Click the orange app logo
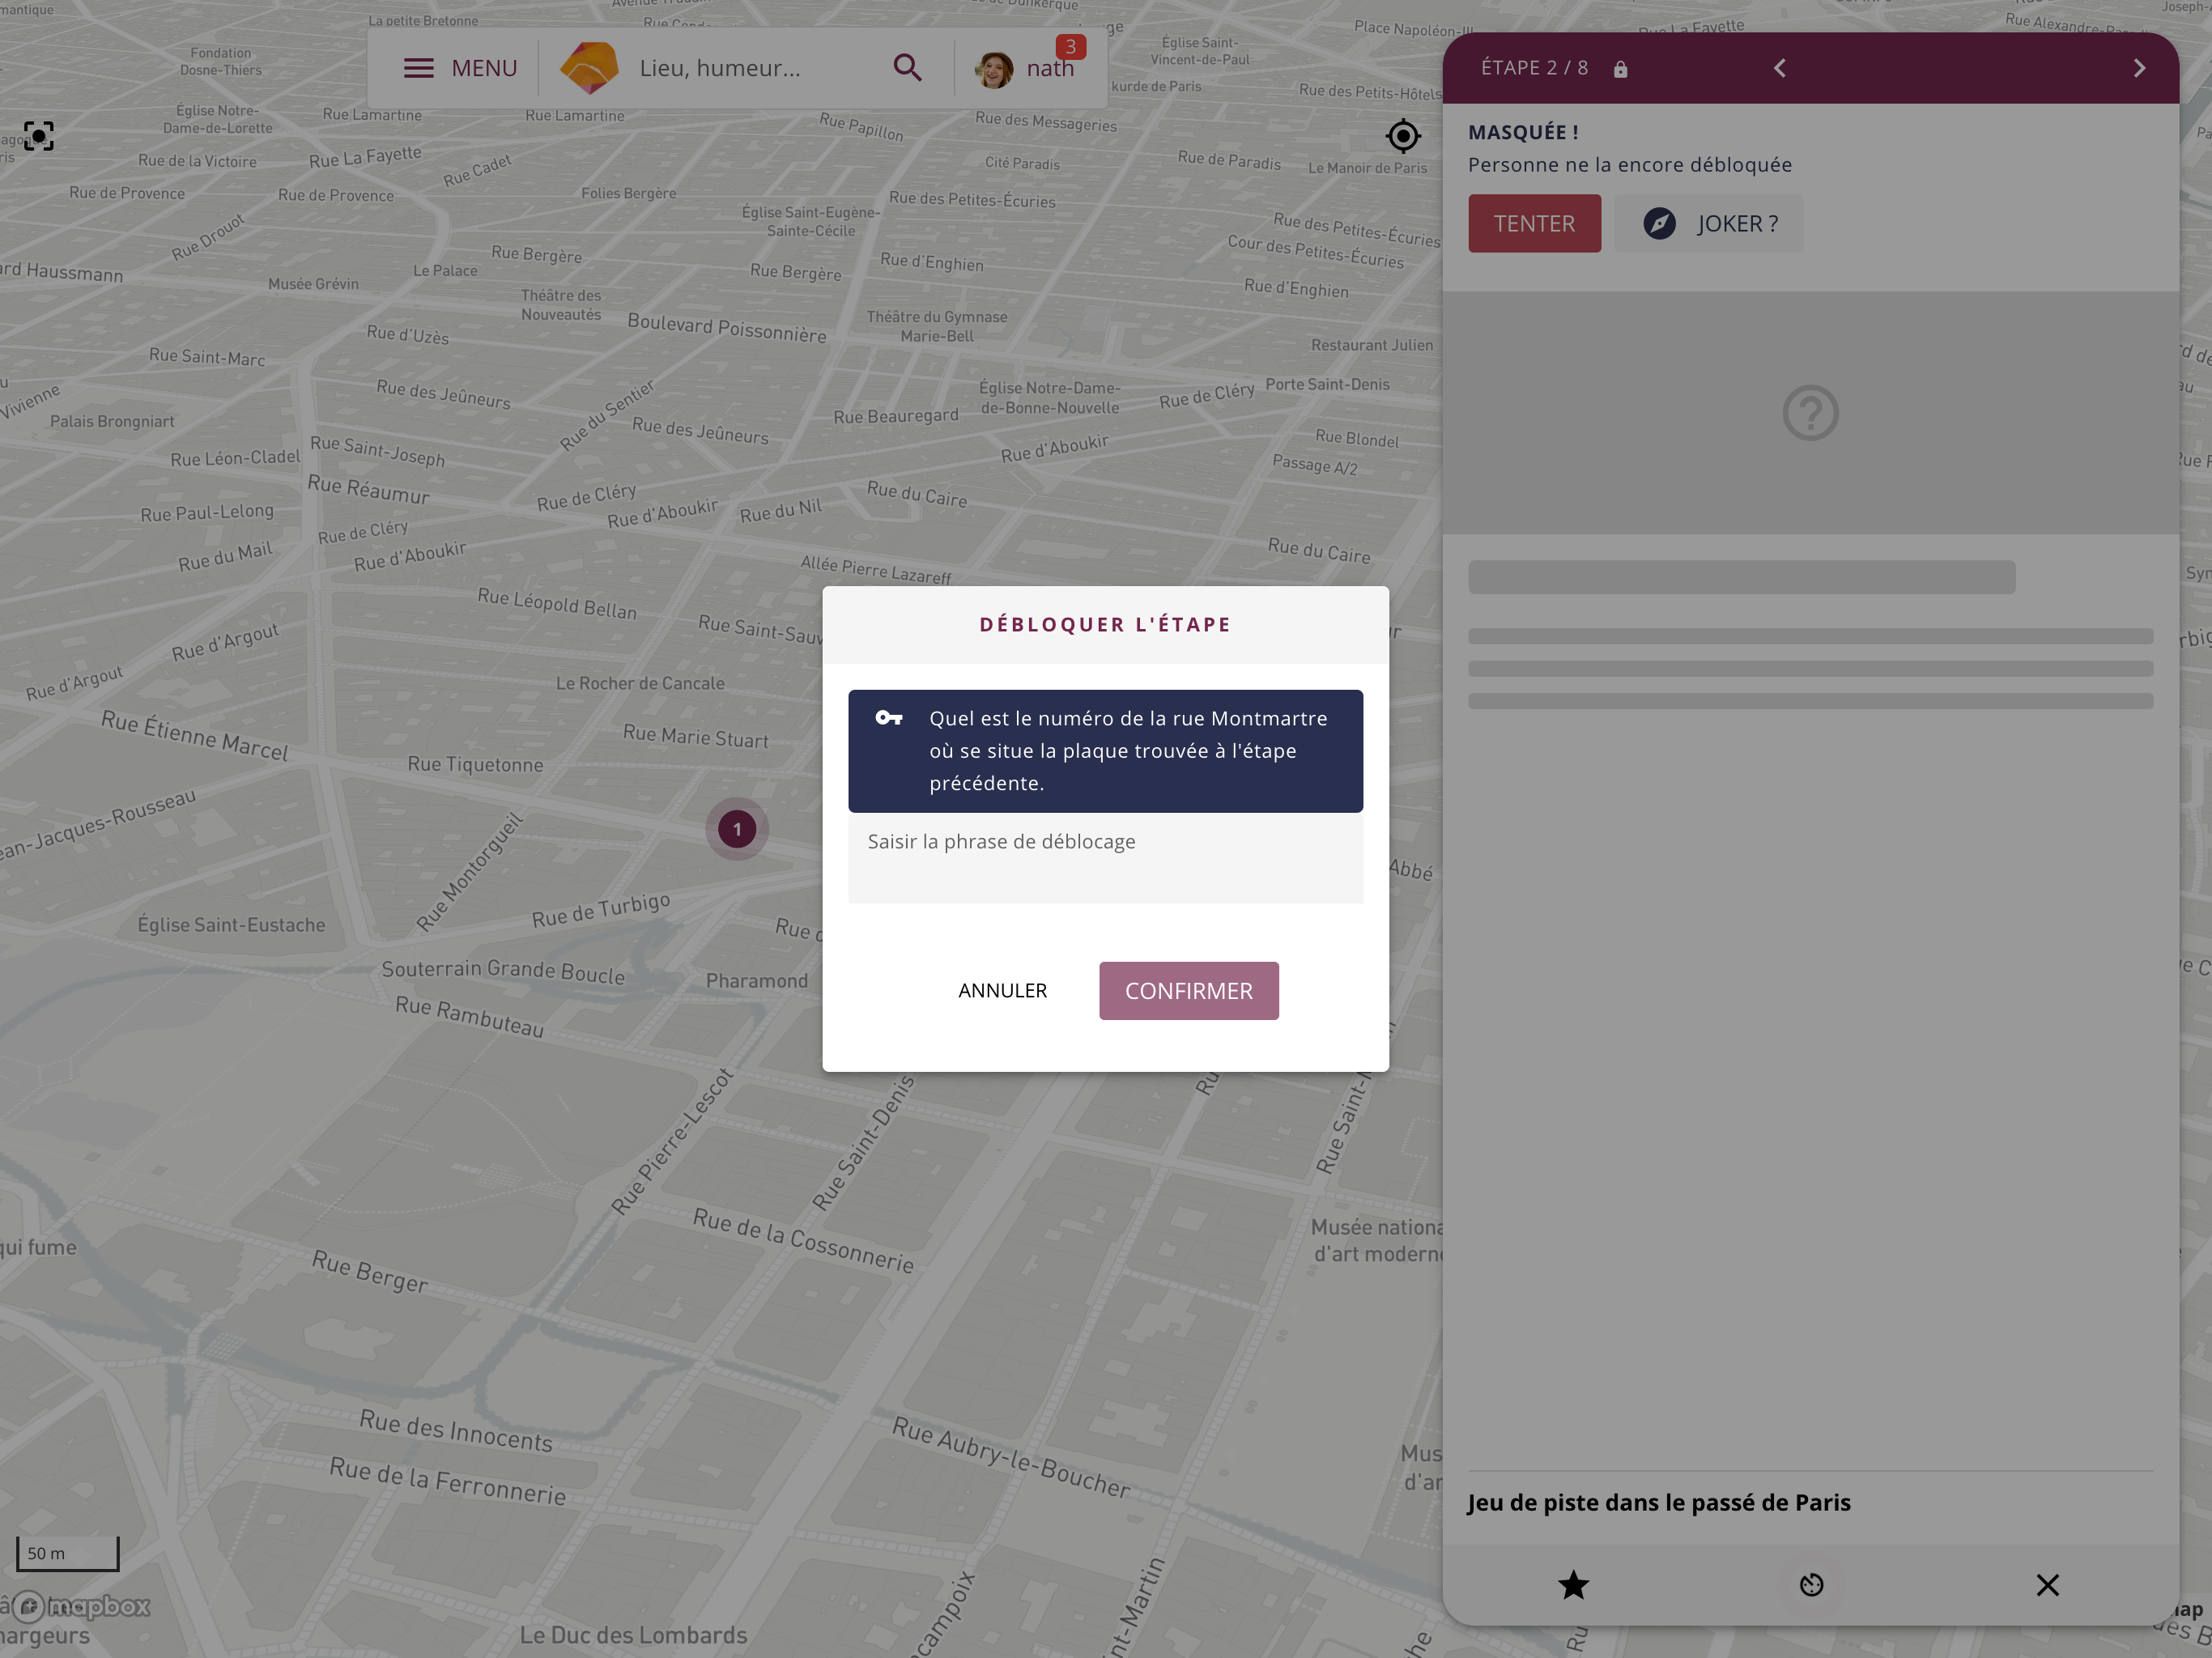2212x1658 pixels. (x=589, y=68)
